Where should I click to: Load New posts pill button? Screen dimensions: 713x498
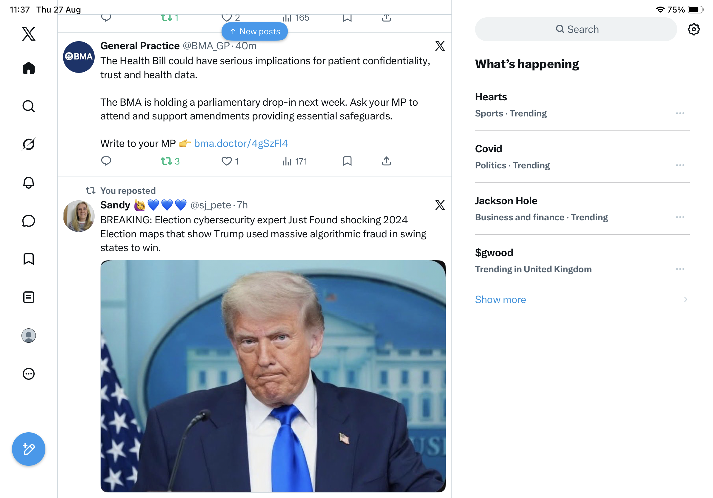[x=255, y=31]
